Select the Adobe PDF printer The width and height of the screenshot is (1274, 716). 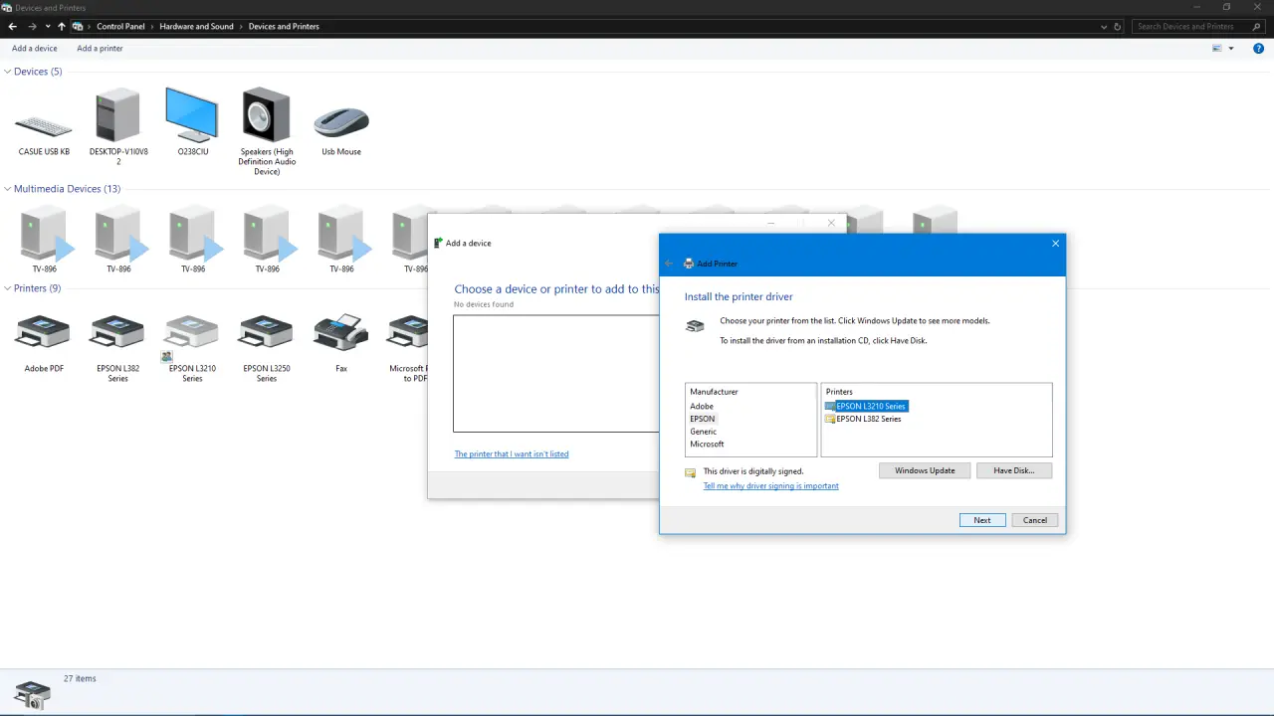coord(44,341)
